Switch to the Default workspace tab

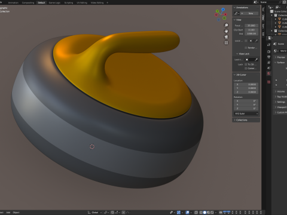tap(41, 2)
